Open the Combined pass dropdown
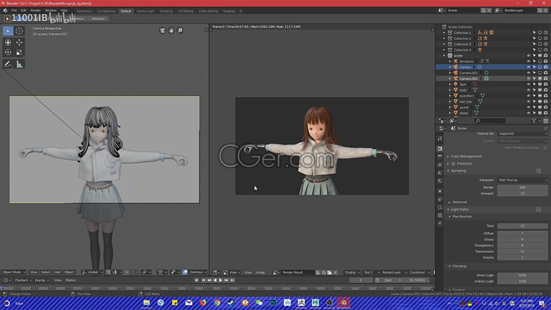The image size is (551, 310). (x=420, y=272)
